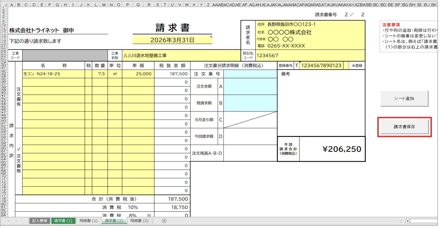Click the red checkmark beside 注文書無

pos(19,149)
